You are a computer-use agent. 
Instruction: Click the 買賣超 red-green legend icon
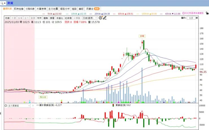pos(113,105)
